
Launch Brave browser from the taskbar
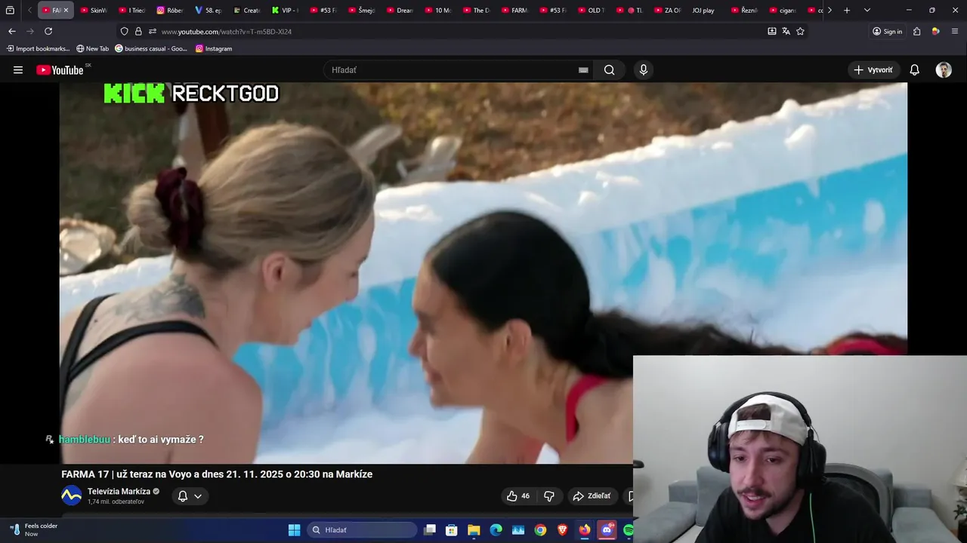(x=562, y=530)
